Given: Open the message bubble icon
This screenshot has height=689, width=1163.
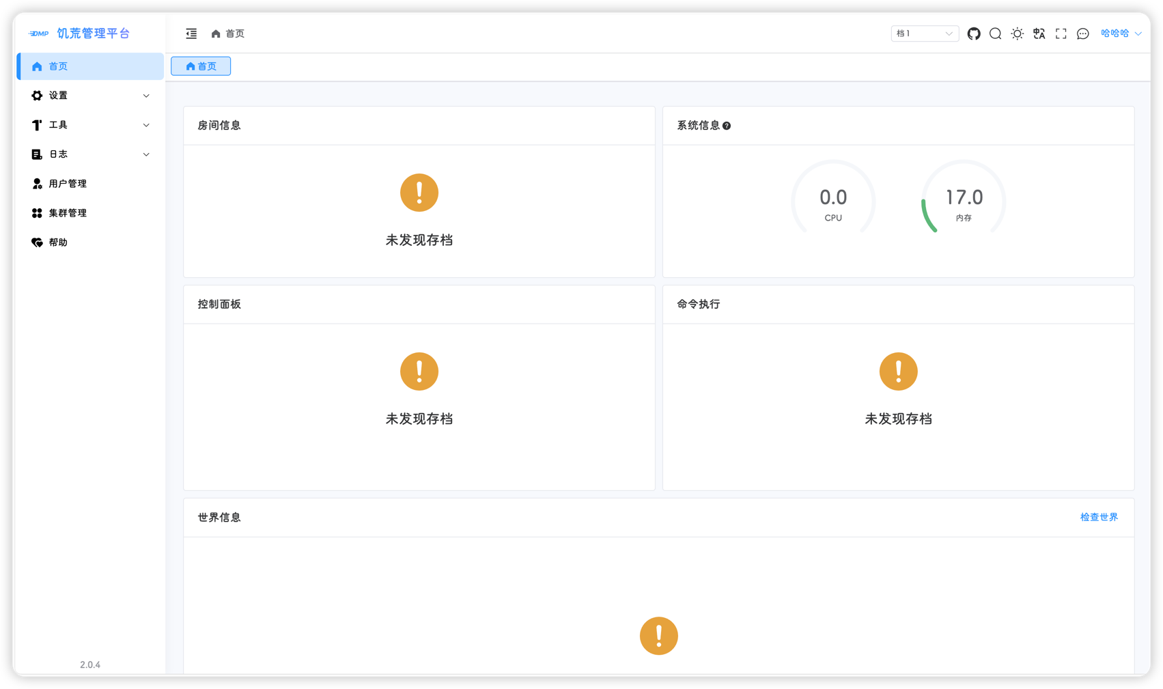Looking at the screenshot, I should click(1083, 33).
